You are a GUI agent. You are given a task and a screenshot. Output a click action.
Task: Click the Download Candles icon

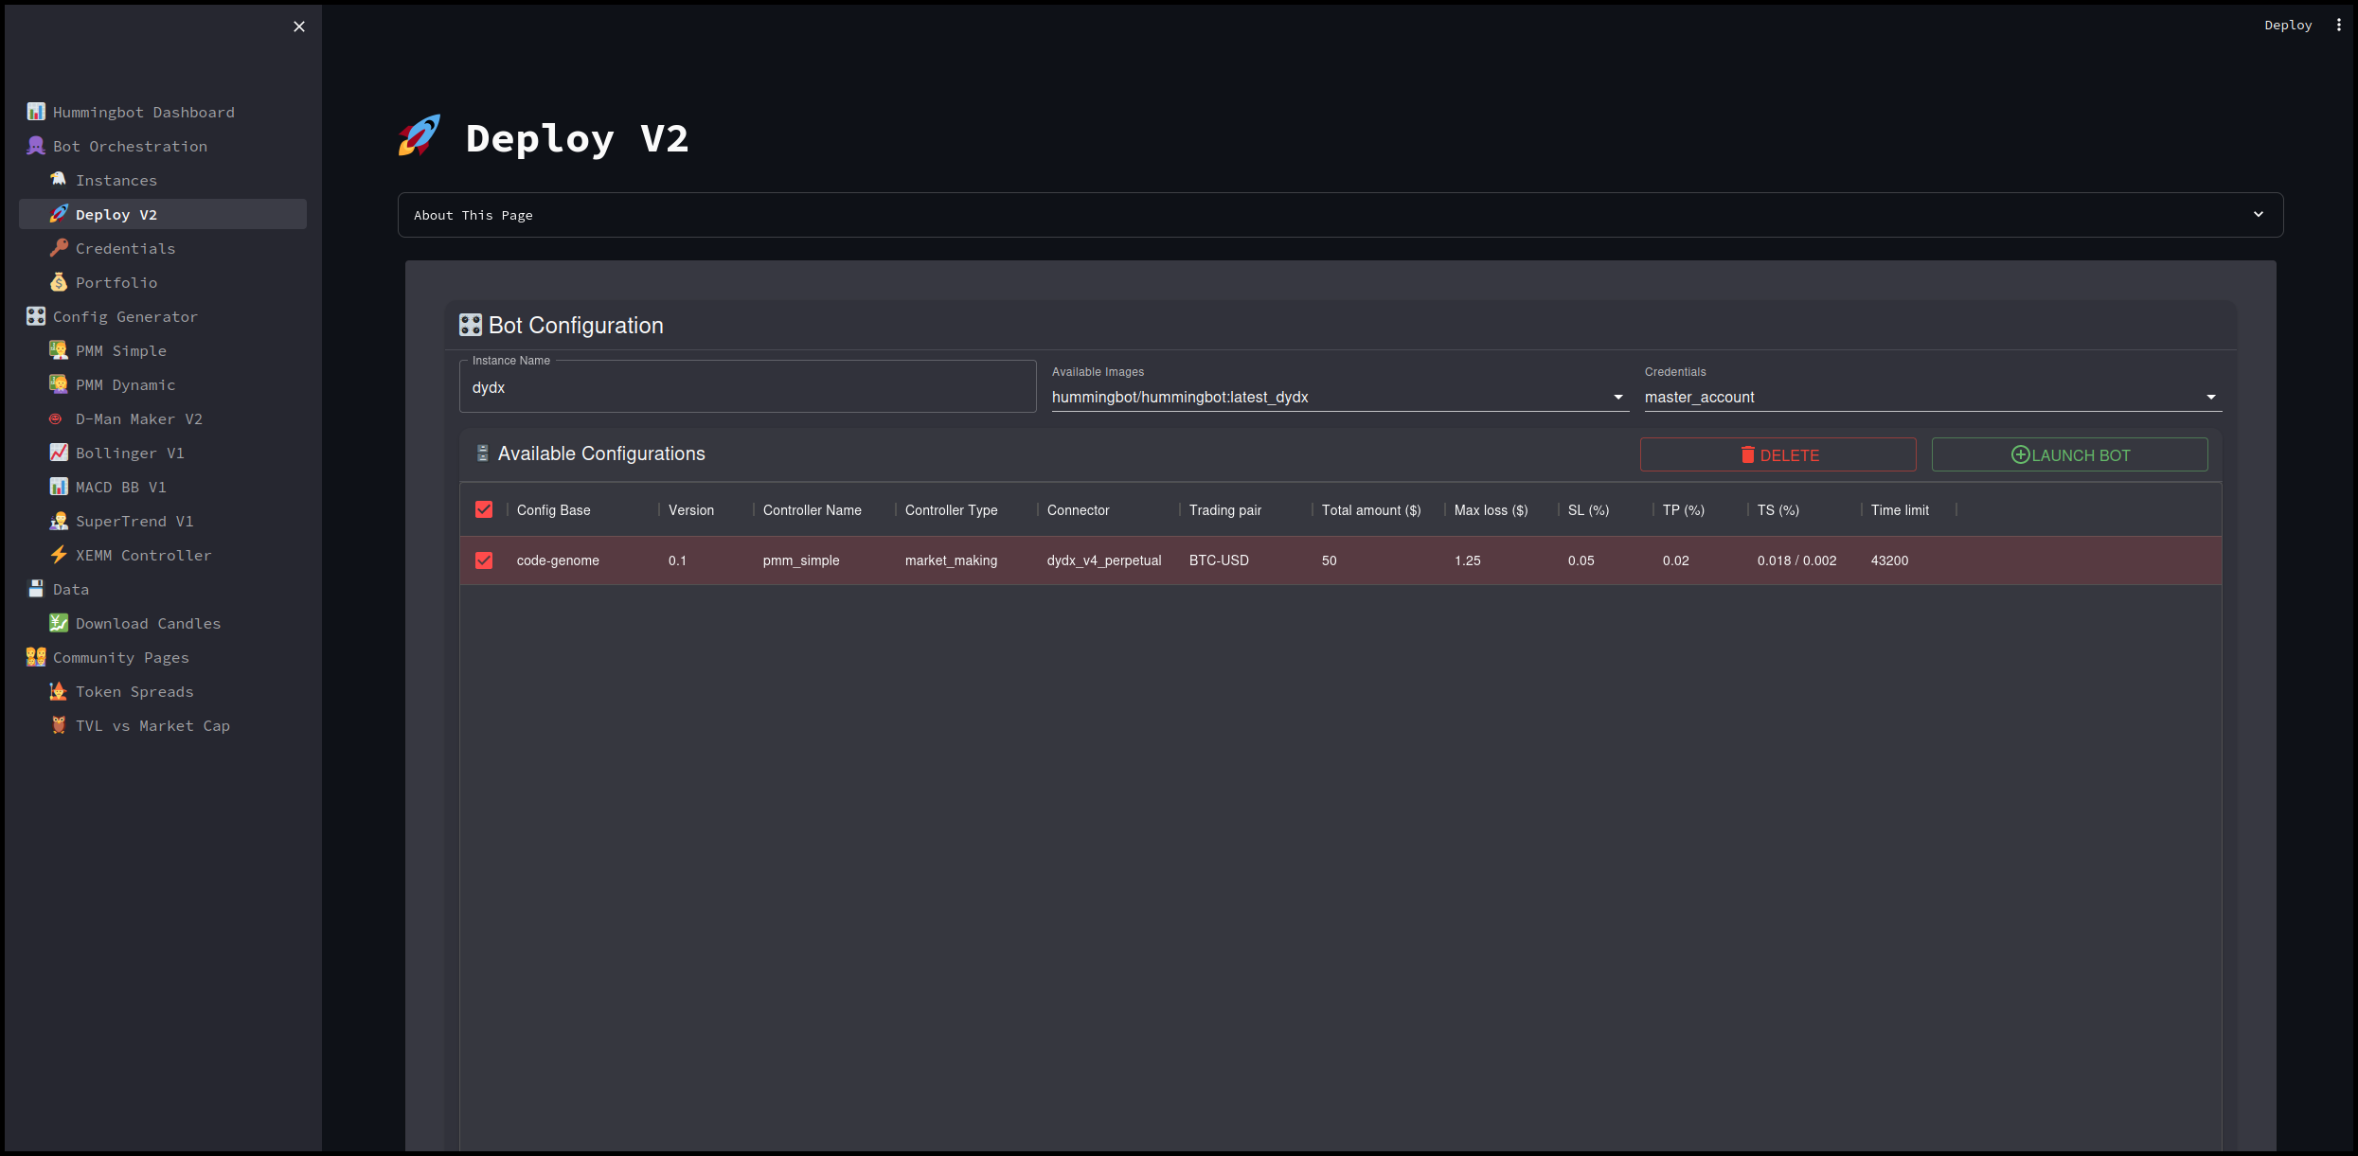click(x=59, y=623)
